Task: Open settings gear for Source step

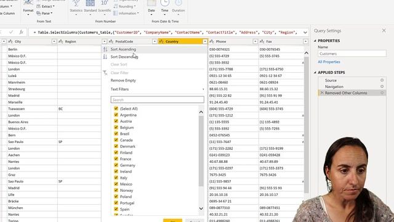Action: 382,80
